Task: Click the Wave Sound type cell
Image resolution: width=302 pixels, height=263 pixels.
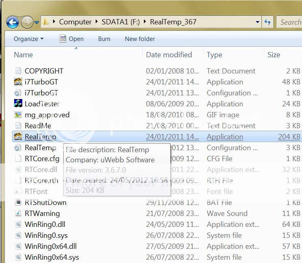Action: coord(227,213)
